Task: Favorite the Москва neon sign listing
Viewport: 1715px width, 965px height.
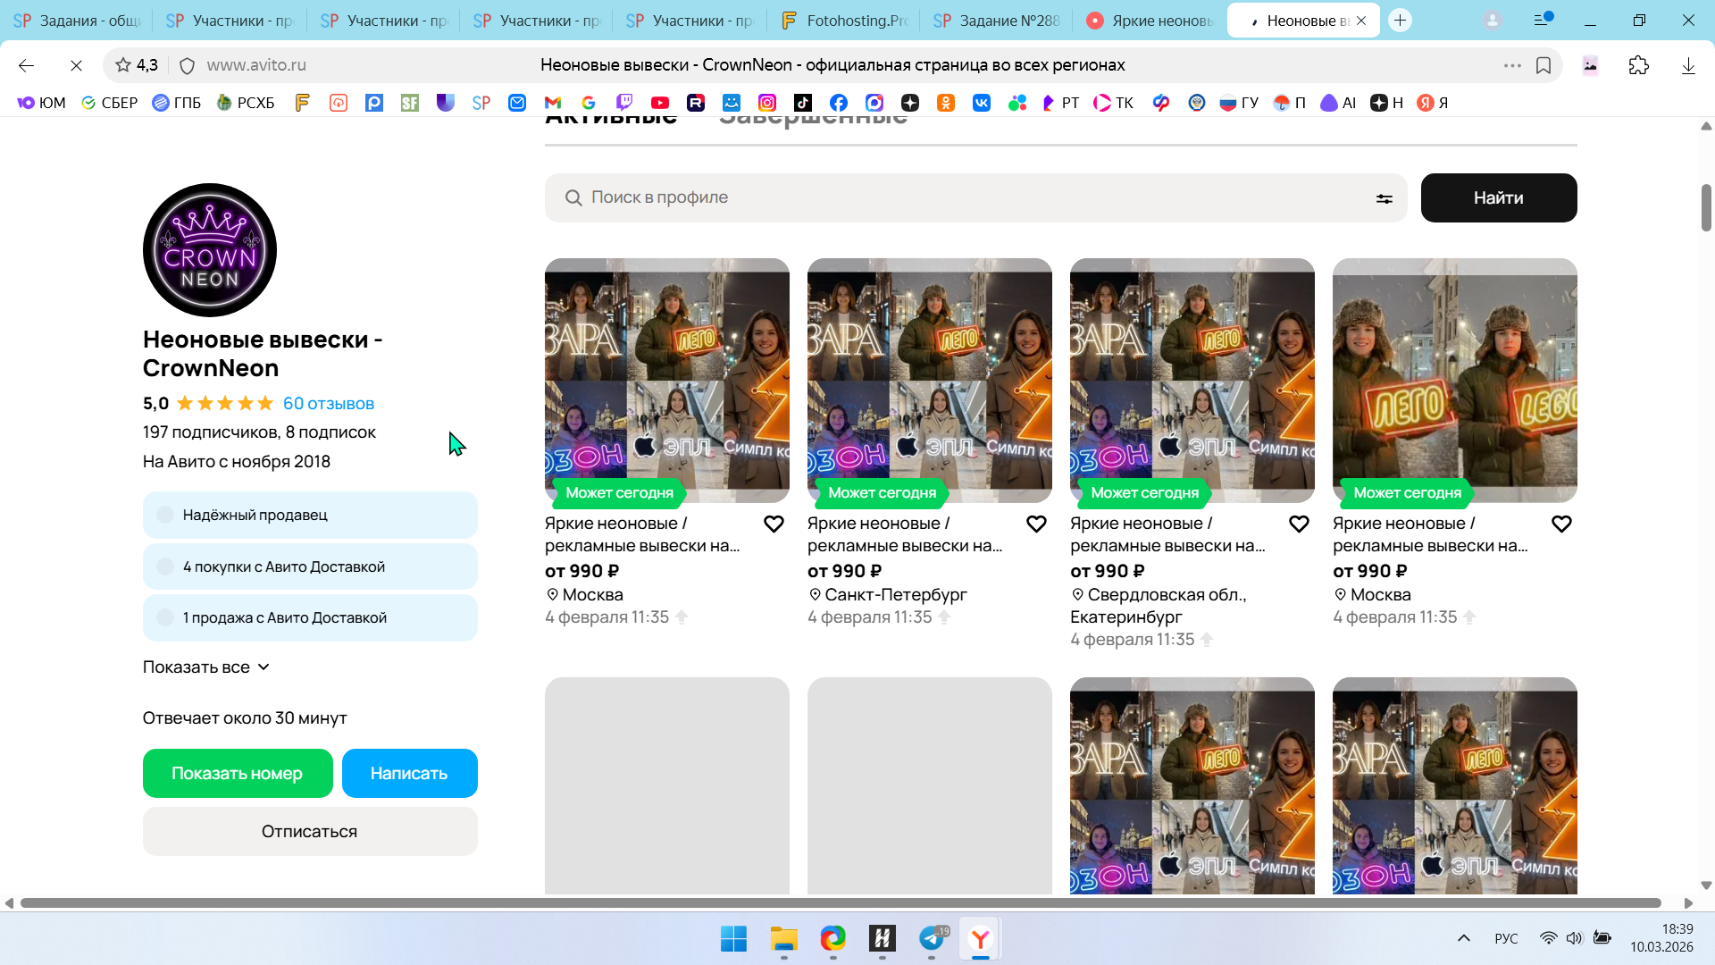Action: pyautogui.click(x=774, y=524)
